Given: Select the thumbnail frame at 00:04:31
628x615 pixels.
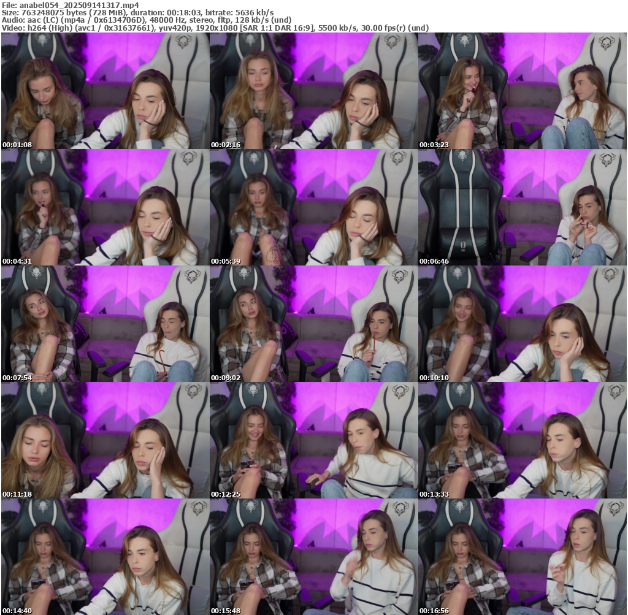Looking at the screenshot, I should tap(105, 207).
